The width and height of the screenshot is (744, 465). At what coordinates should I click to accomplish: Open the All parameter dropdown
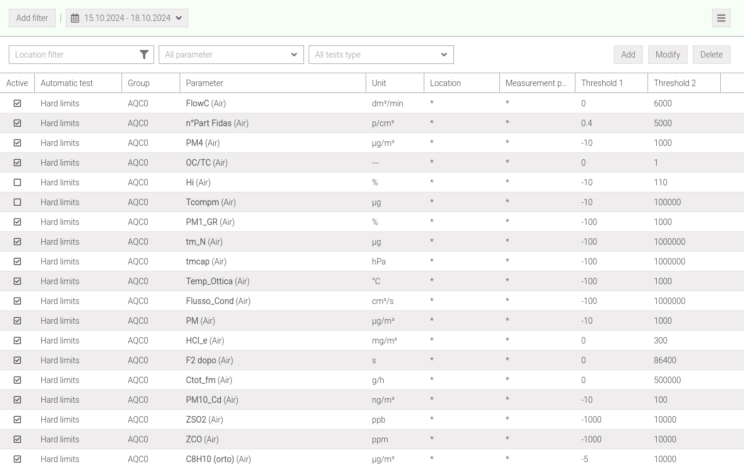[x=231, y=55]
